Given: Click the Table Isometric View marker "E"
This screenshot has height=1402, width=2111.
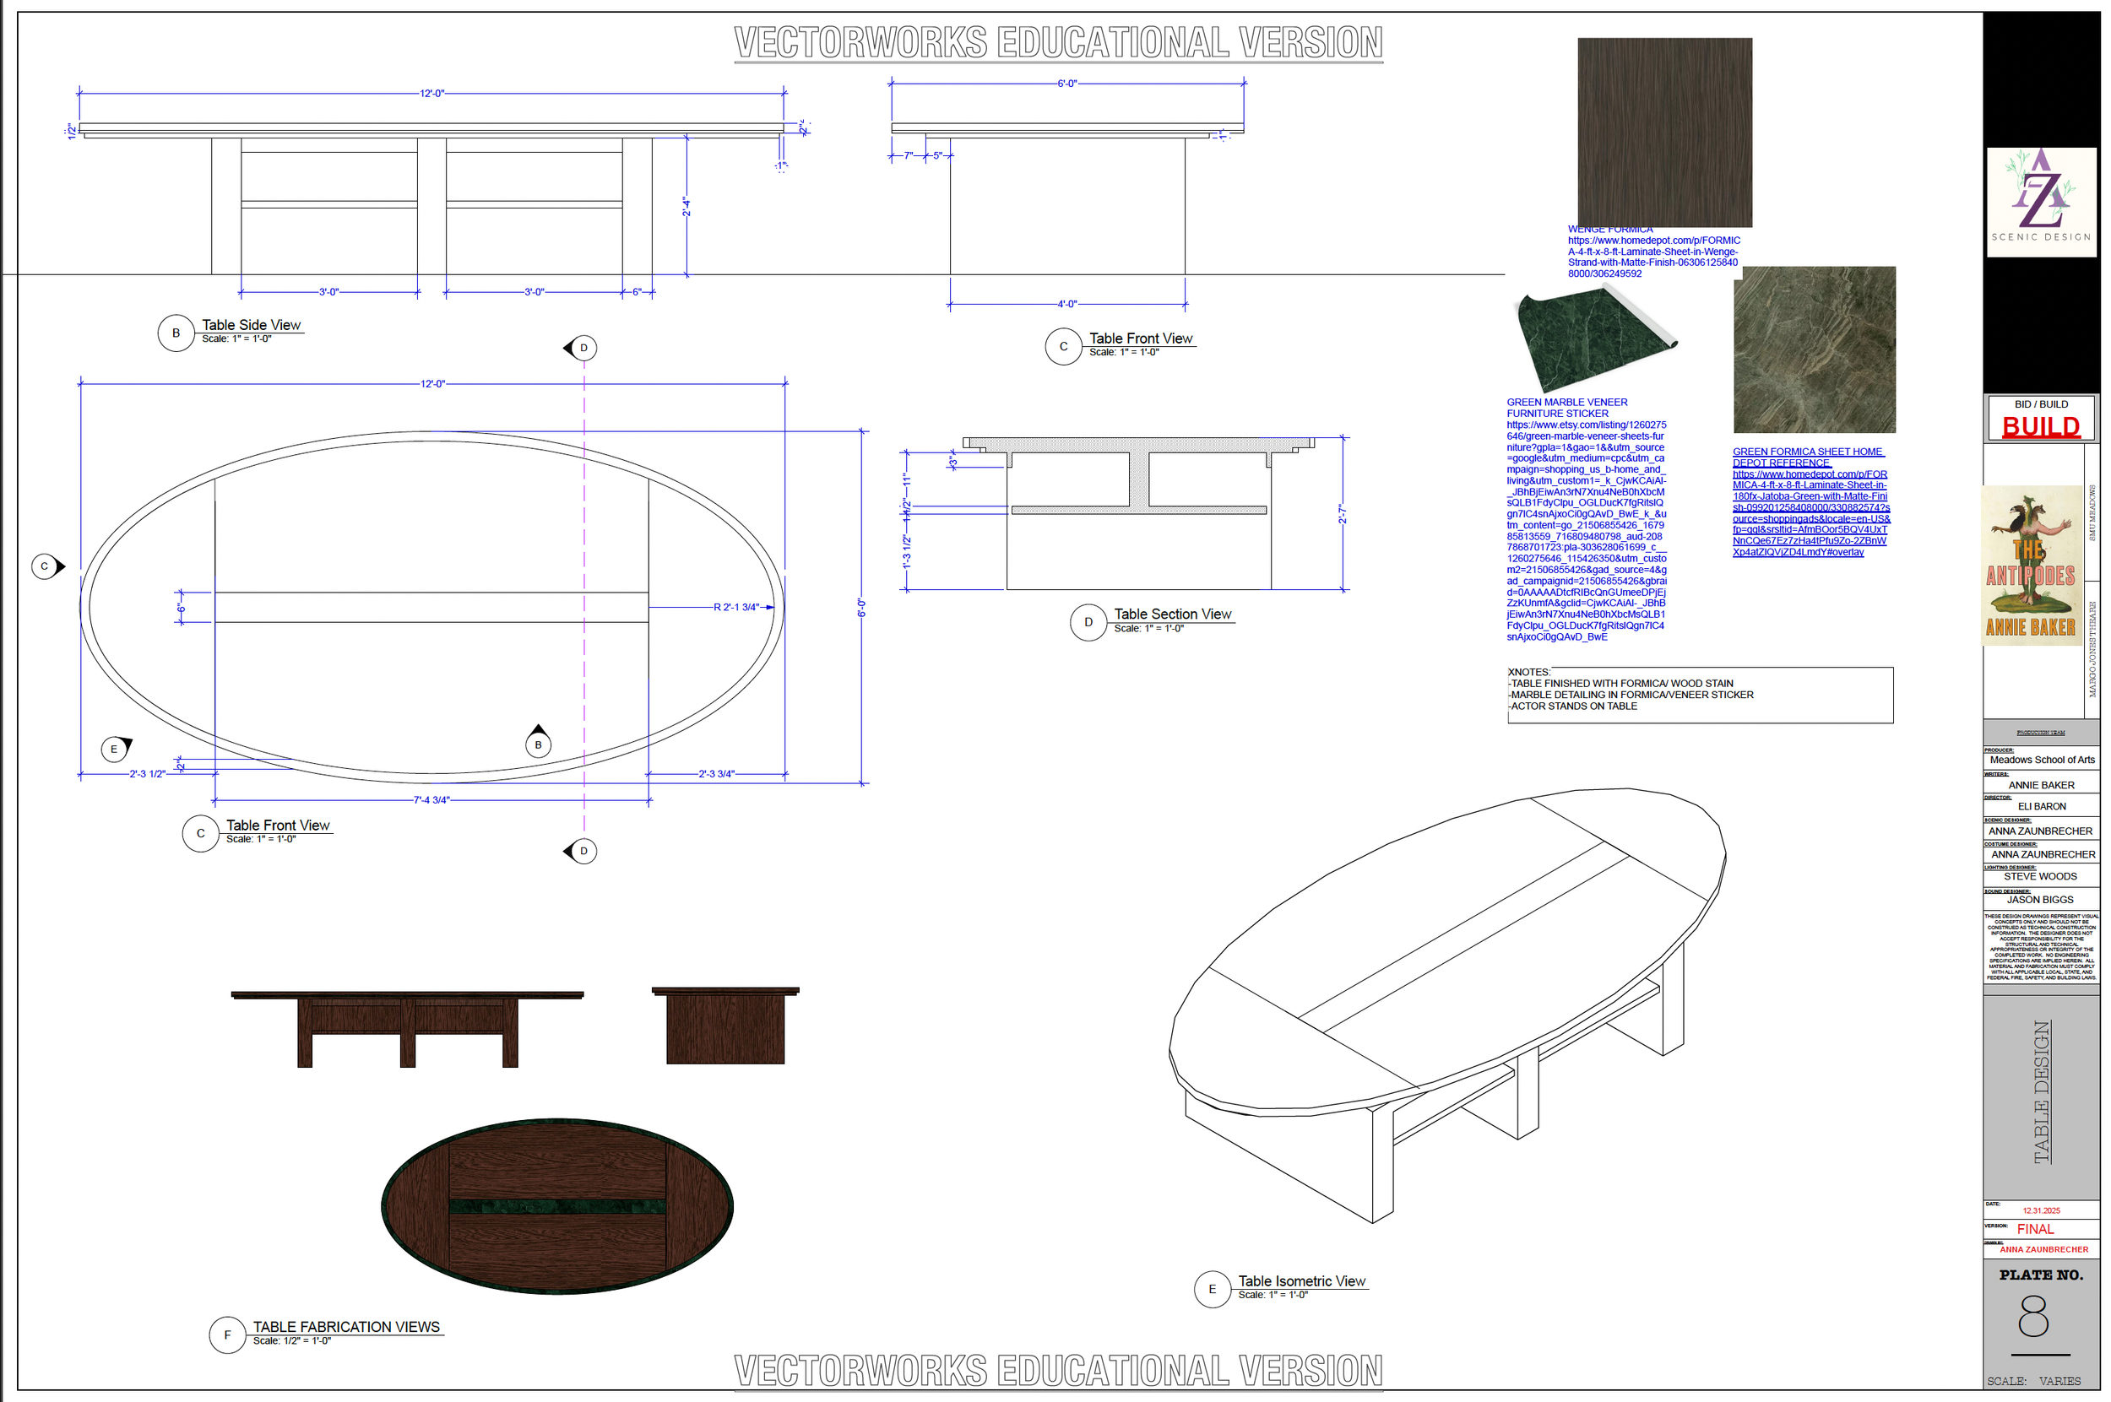Looking at the screenshot, I should pos(1213,1291).
